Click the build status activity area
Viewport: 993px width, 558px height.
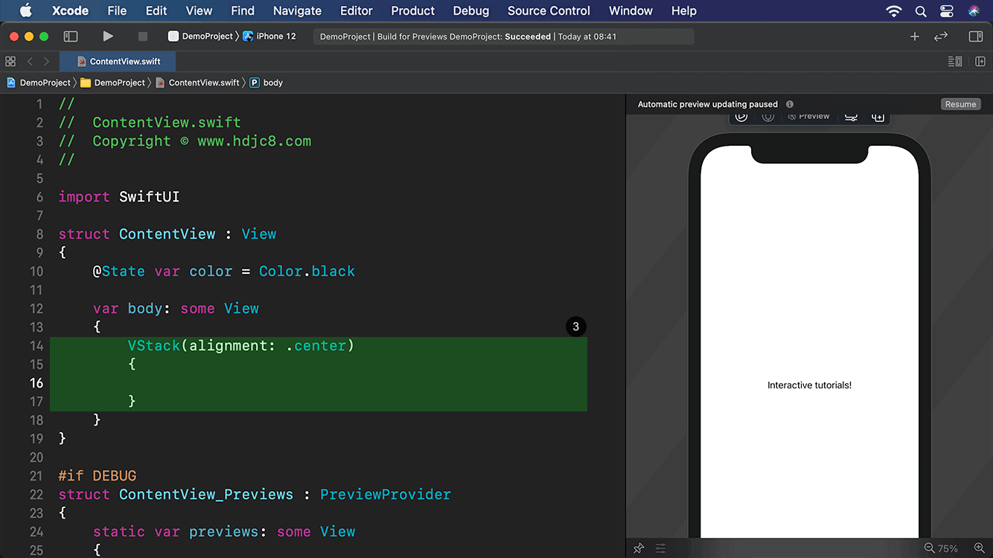(x=504, y=36)
